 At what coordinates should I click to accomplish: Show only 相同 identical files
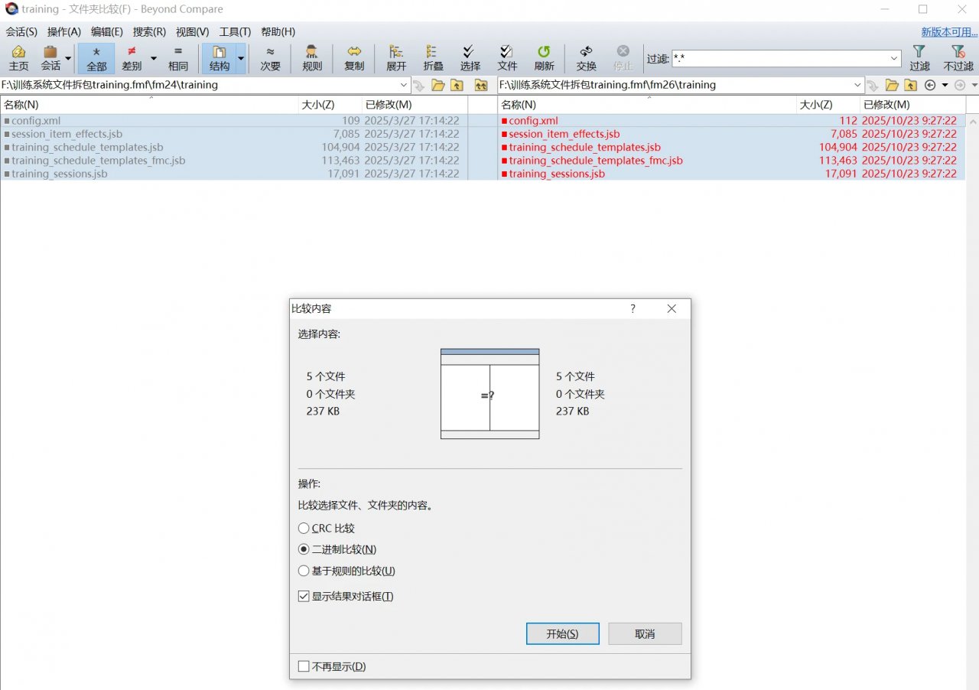pos(178,58)
